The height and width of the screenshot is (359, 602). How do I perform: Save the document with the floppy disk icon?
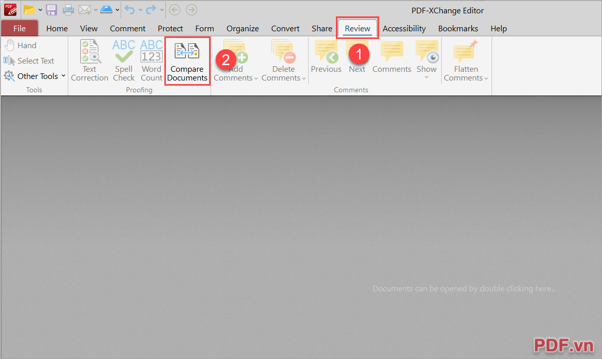51,10
